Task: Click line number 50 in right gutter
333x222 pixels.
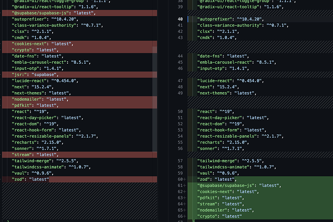Action: 180,111
